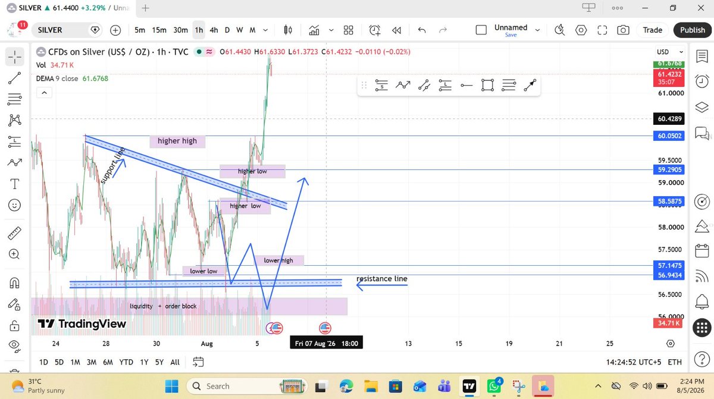This screenshot has width=714, height=399.
Task: Open the ETH session dropdown
Action: [675, 362]
